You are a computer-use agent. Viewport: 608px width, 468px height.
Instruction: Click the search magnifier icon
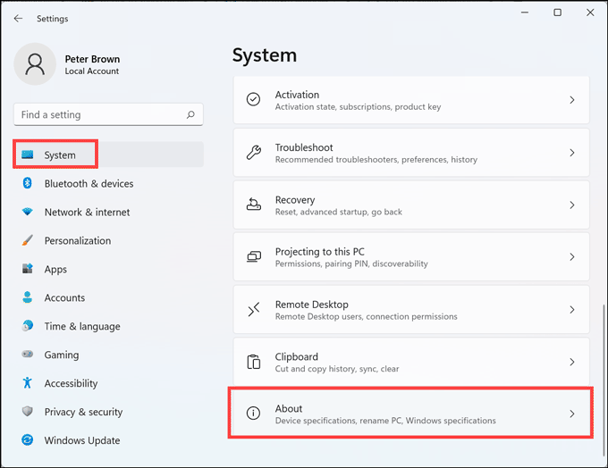click(190, 114)
